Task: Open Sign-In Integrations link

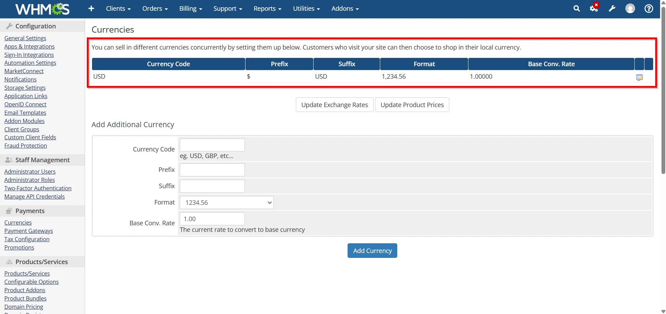Action: pyautogui.click(x=29, y=55)
